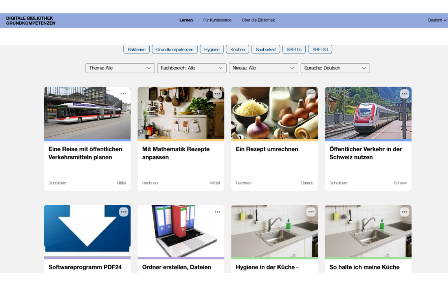Expand the Fachbereich: Alle filter dropdown
This screenshot has height=283, width=448.
[192, 68]
